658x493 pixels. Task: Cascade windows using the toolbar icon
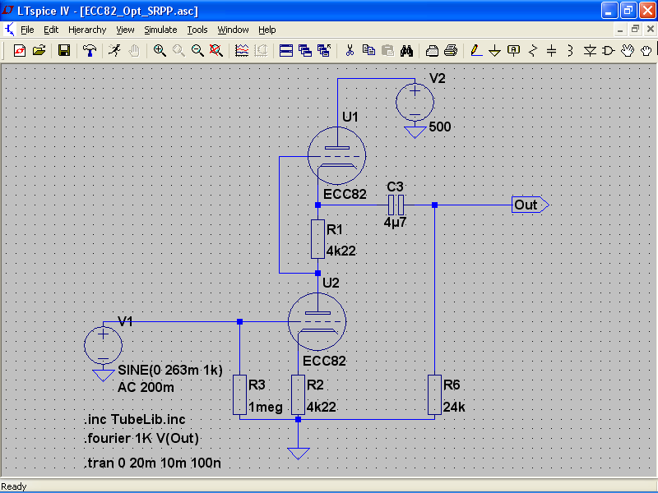coord(305,51)
